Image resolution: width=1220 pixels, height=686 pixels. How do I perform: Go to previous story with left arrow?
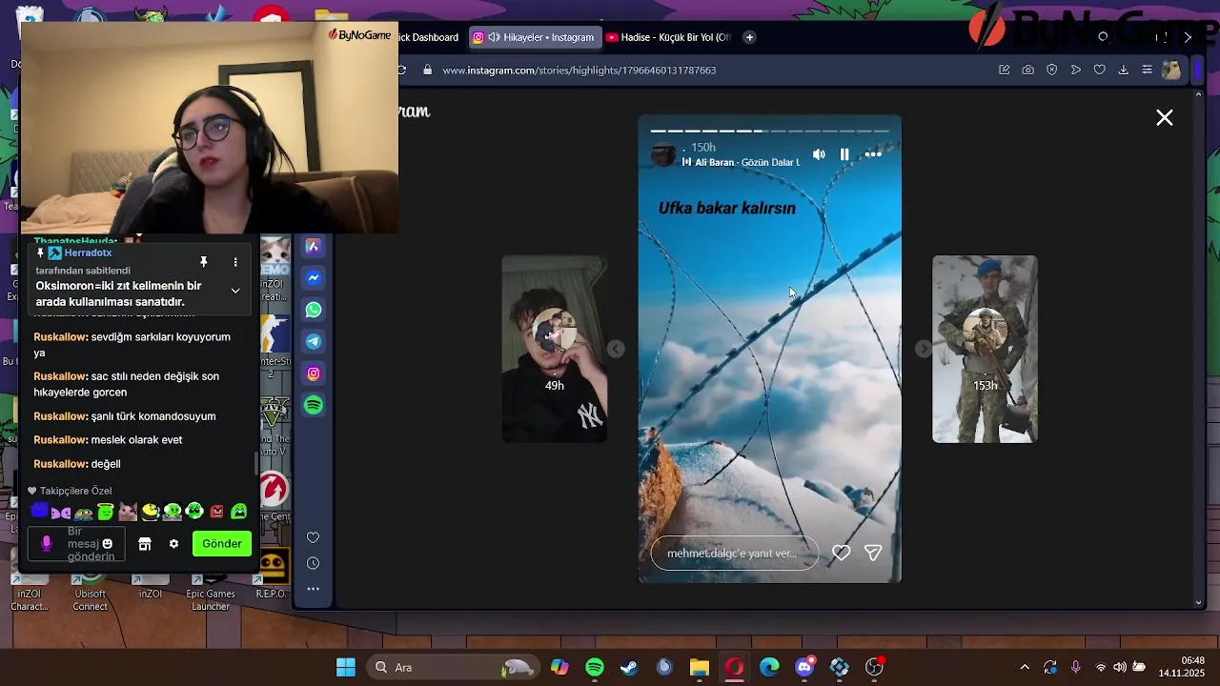pyautogui.click(x=617, y=349)
